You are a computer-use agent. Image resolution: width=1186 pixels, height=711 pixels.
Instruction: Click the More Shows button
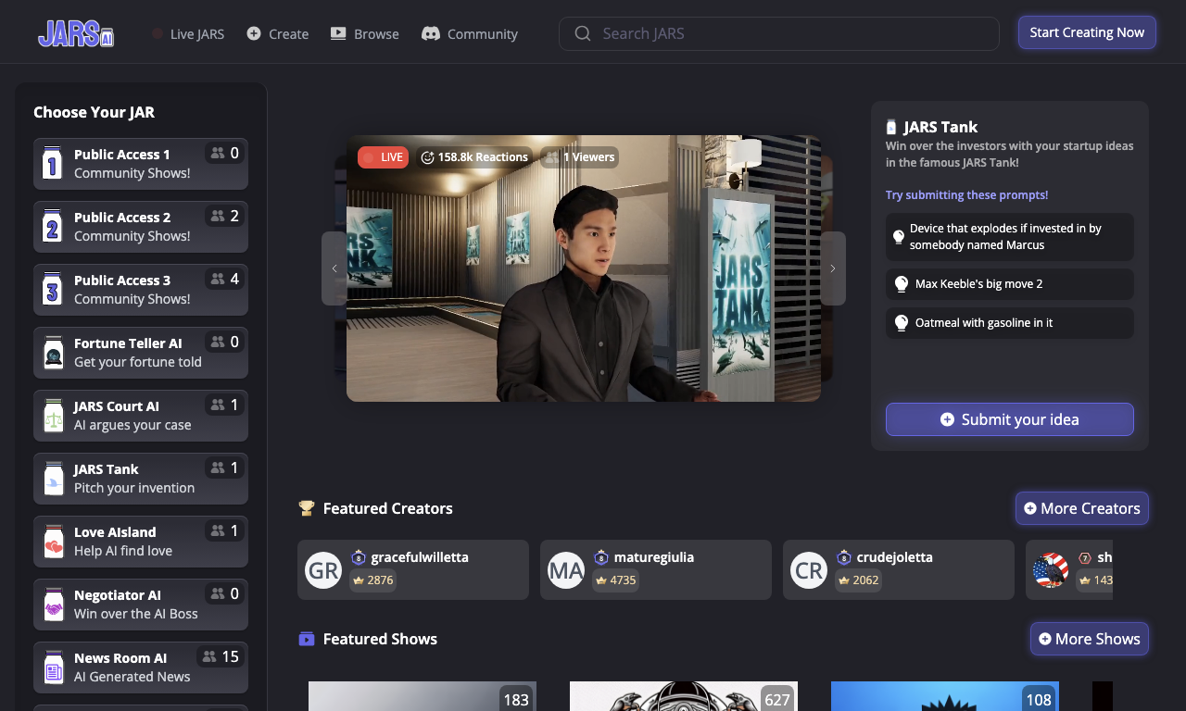1090,639
